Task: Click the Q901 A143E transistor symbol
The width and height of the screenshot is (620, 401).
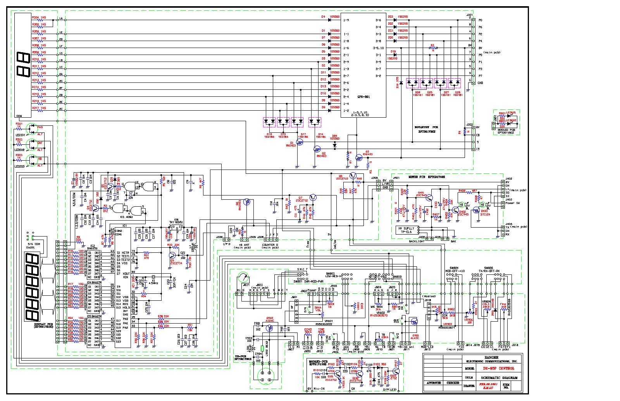Action: (x=414, y=322)
